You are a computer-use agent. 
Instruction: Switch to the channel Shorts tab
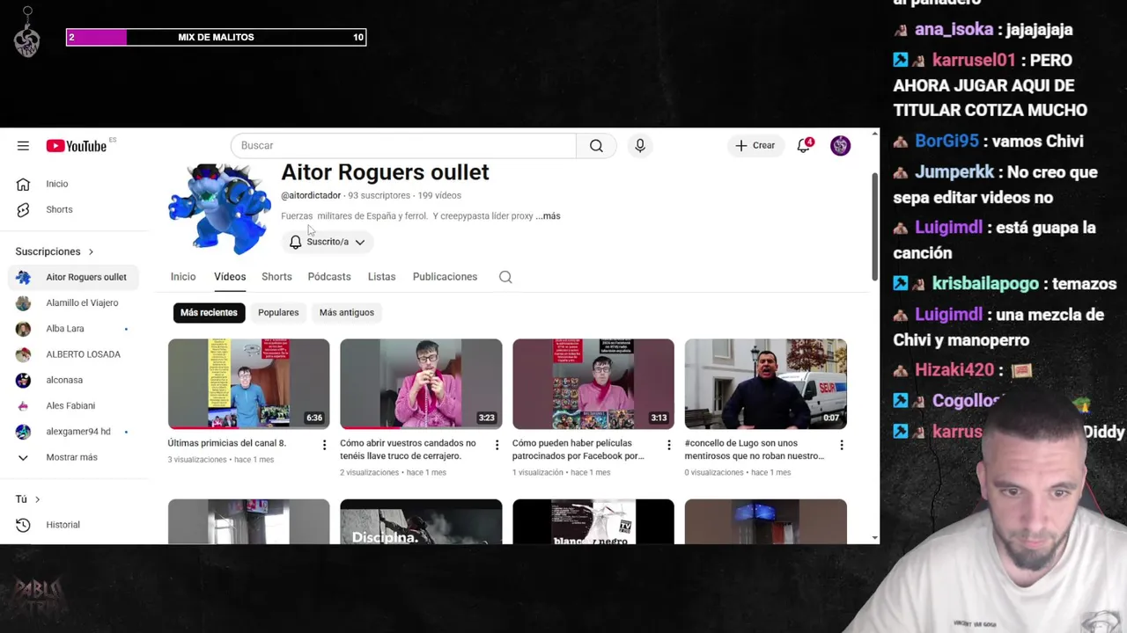click(x=276, y=277)
